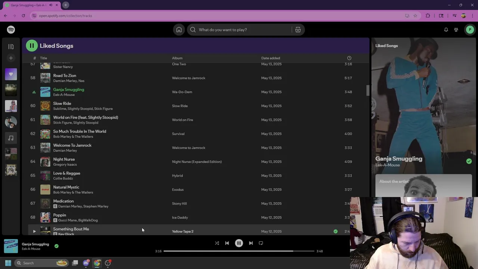
Task: Open music note playlist in sidebar
Action: coord(11,138)
